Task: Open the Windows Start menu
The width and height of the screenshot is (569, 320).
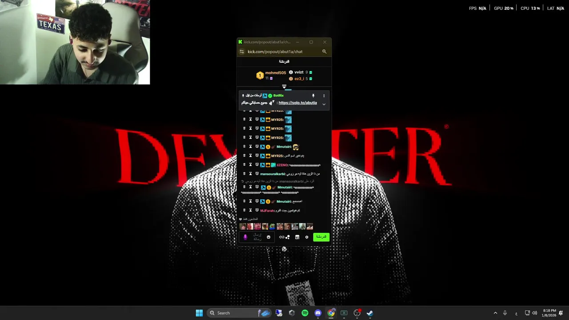Action: (x=199, y=313)
